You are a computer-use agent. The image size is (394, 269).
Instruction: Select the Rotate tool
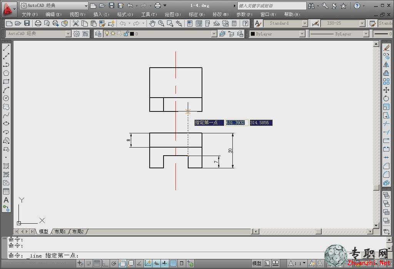click(x=386, y=98)
